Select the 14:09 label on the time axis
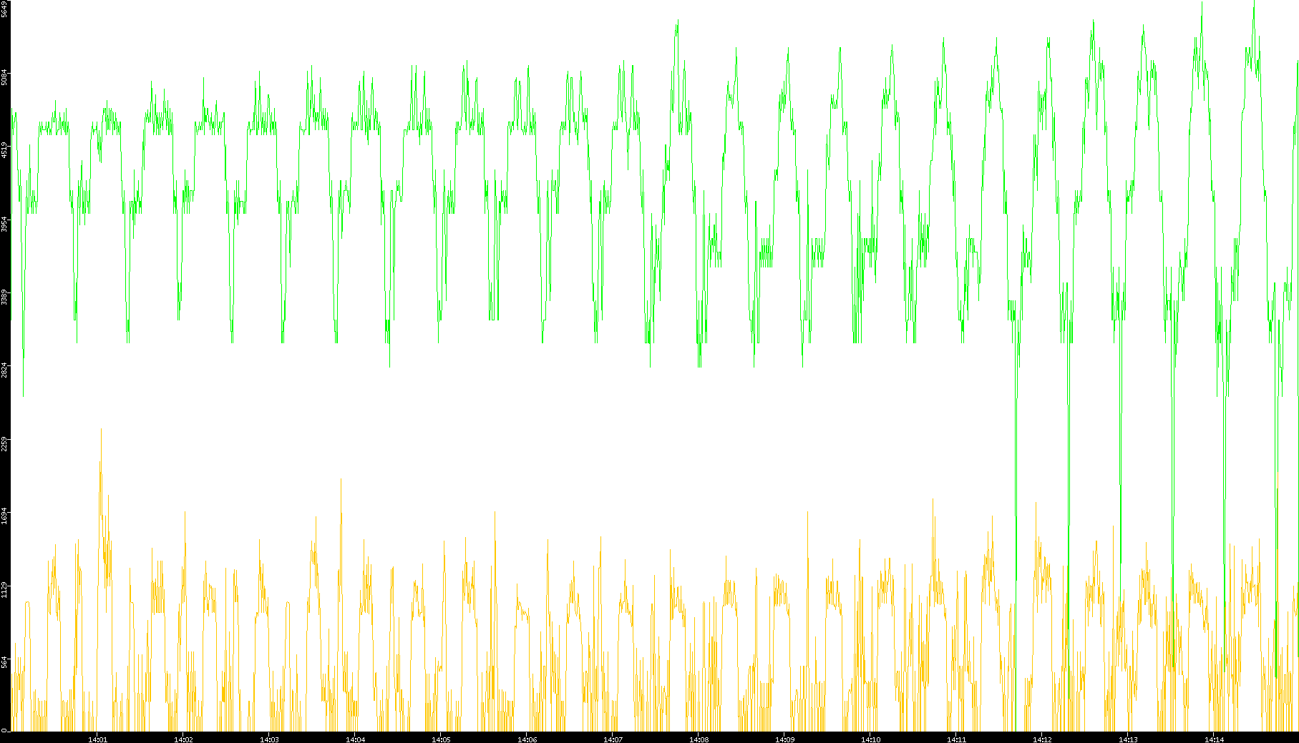1299x743 pixels. (x=785, y=739)
